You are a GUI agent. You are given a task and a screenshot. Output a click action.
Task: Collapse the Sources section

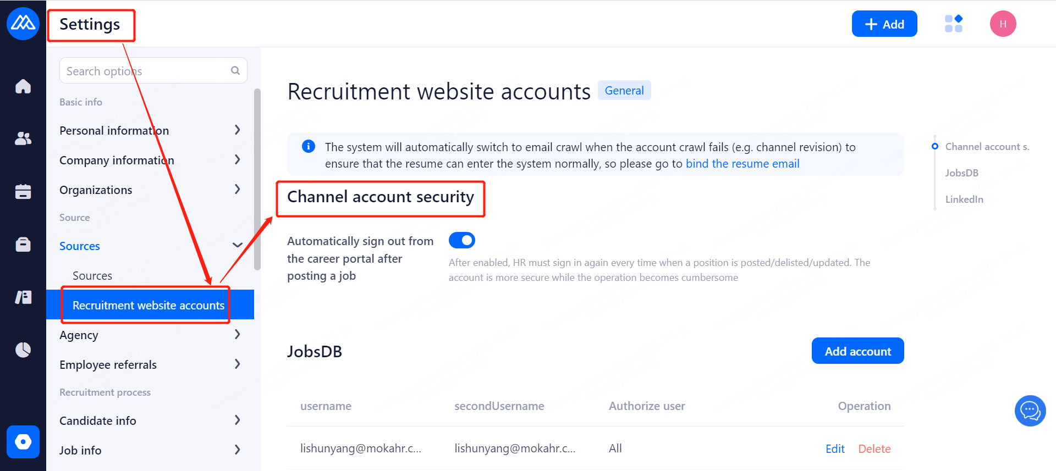[x=237, y=246]
